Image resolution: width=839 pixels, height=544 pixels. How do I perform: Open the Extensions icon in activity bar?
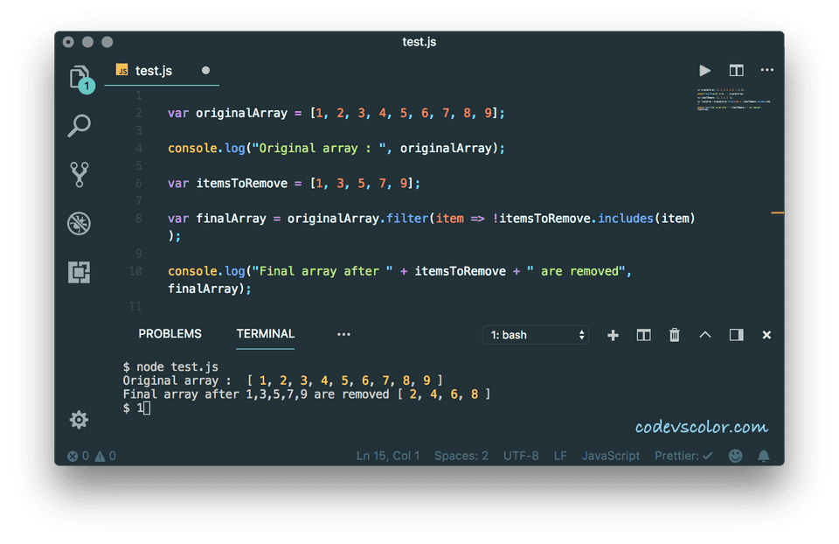click(80, 272)
